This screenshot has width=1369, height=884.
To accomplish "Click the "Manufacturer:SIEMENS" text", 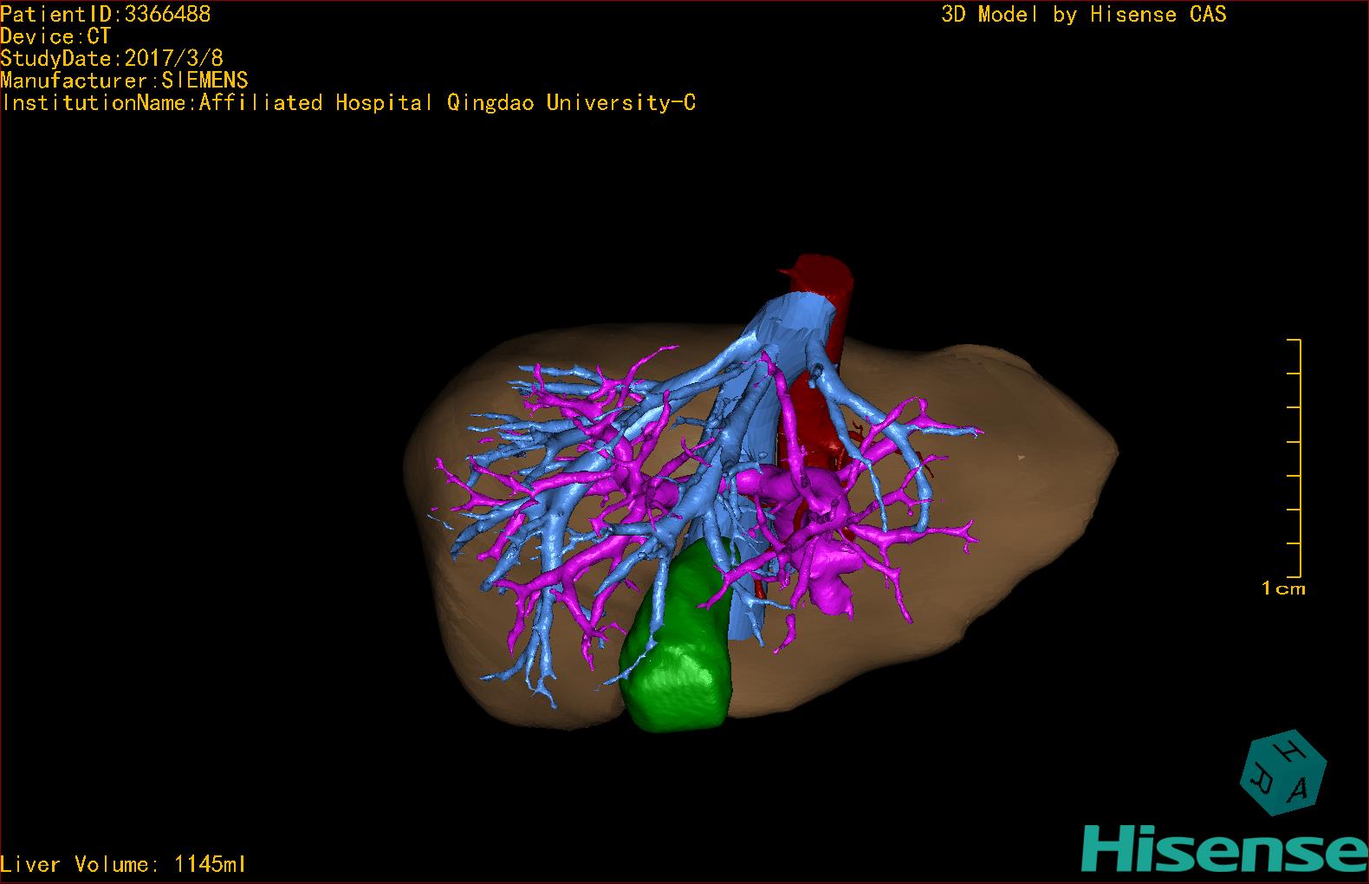I will click(124, 81).
